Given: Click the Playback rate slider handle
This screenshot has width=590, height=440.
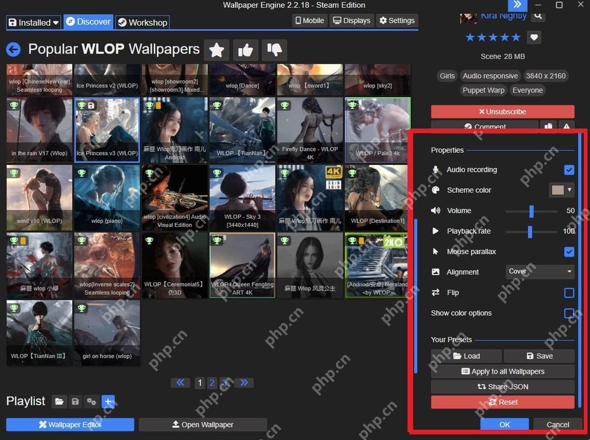Looking at the screenshot, I should (530, 232).
